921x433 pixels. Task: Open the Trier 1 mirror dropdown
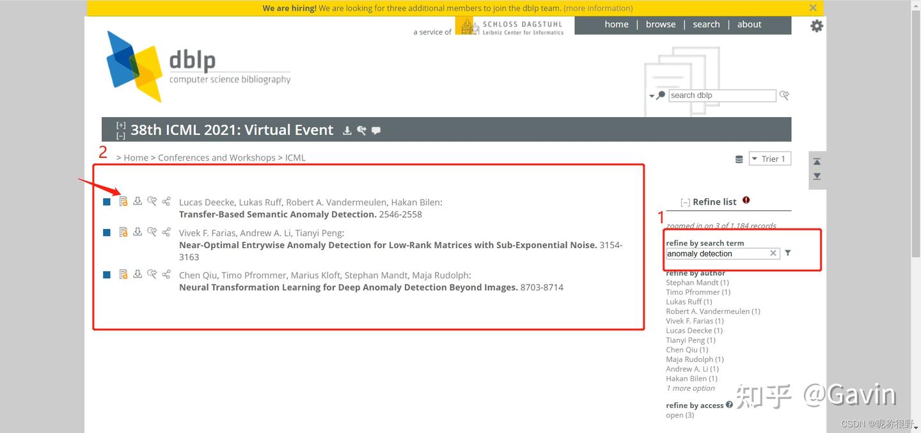pos(769,158)
